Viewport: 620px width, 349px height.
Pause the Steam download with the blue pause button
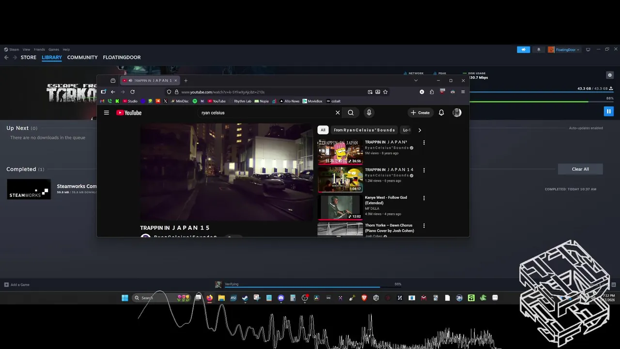click(x=608, y=111)
